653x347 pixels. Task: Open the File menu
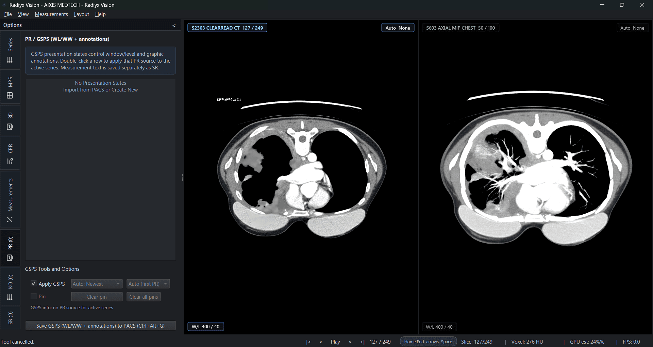pos(8,14)
